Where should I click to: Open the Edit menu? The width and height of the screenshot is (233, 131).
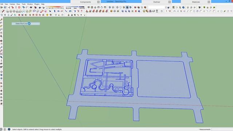click(2, 4)
